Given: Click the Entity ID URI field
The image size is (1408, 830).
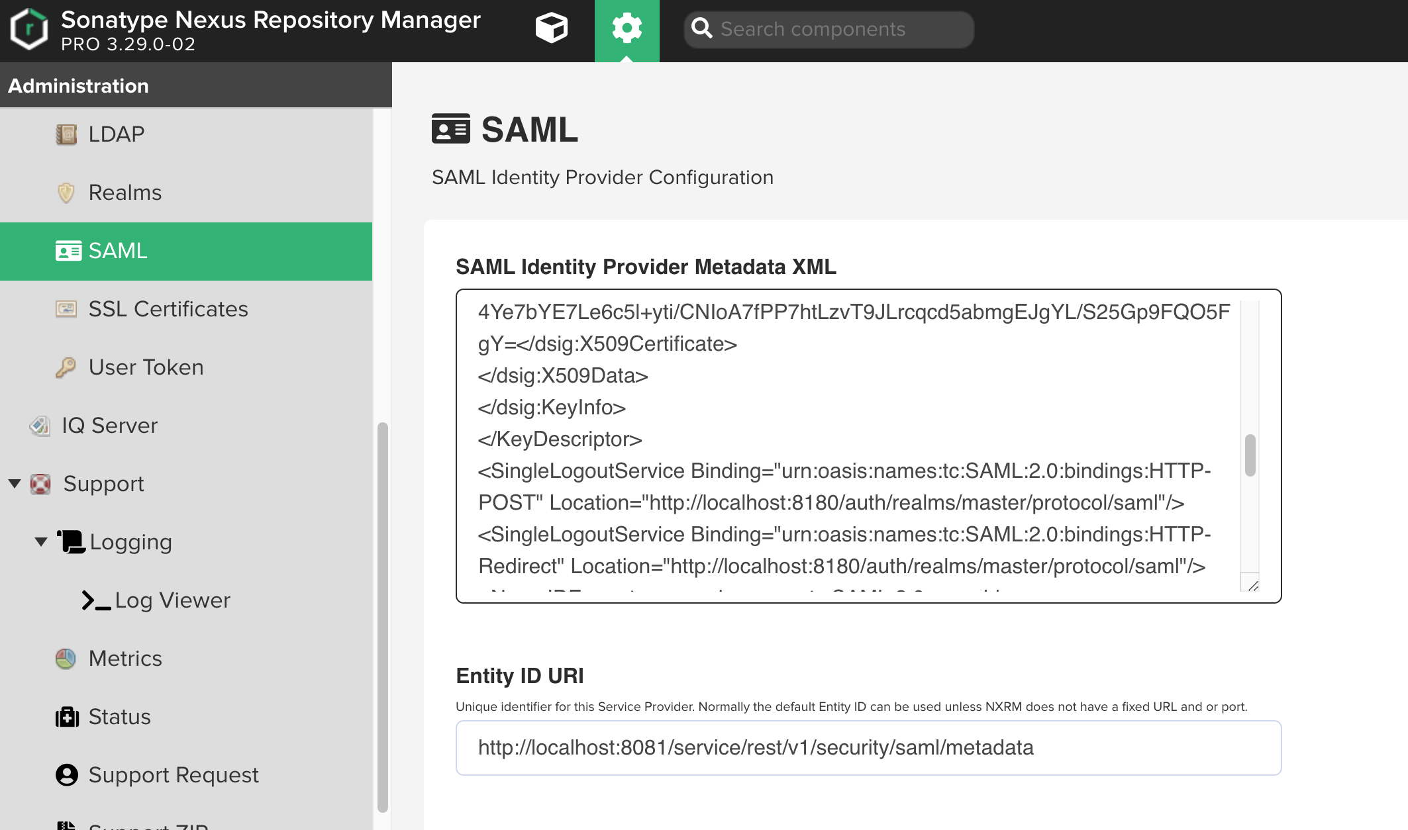Looking at the screenshot, I should click(868, 748).
